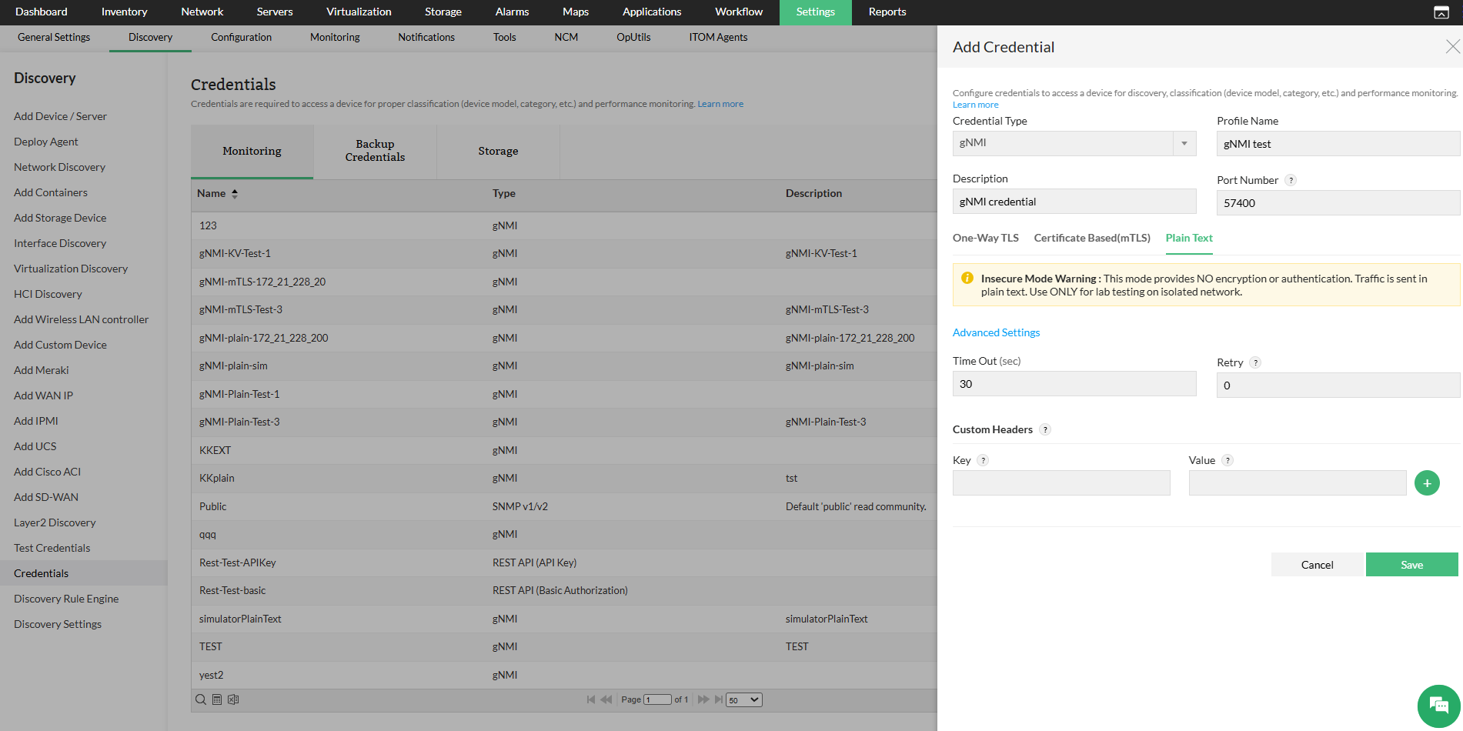Screen dimensions: 1463x731
Task: Go to first page of credentials
Action: (591, 699)
